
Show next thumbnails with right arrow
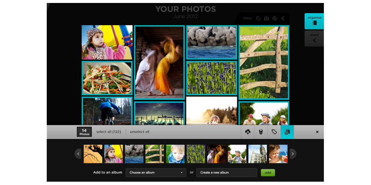pyautogui.click(x=293, y=154)
